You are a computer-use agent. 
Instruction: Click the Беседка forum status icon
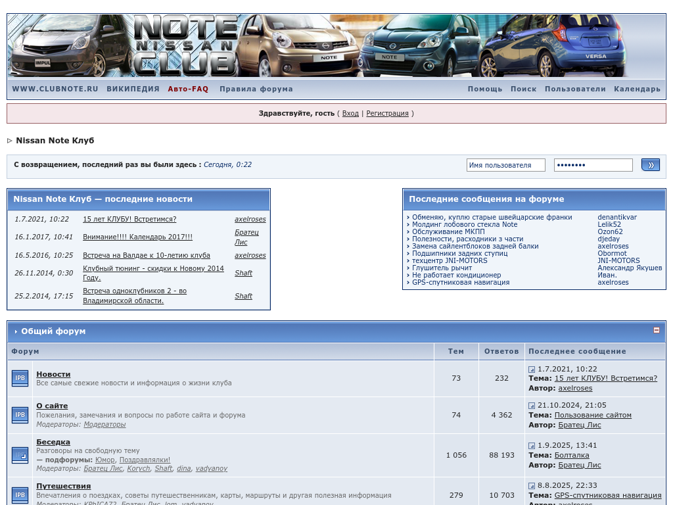(20, 455)
